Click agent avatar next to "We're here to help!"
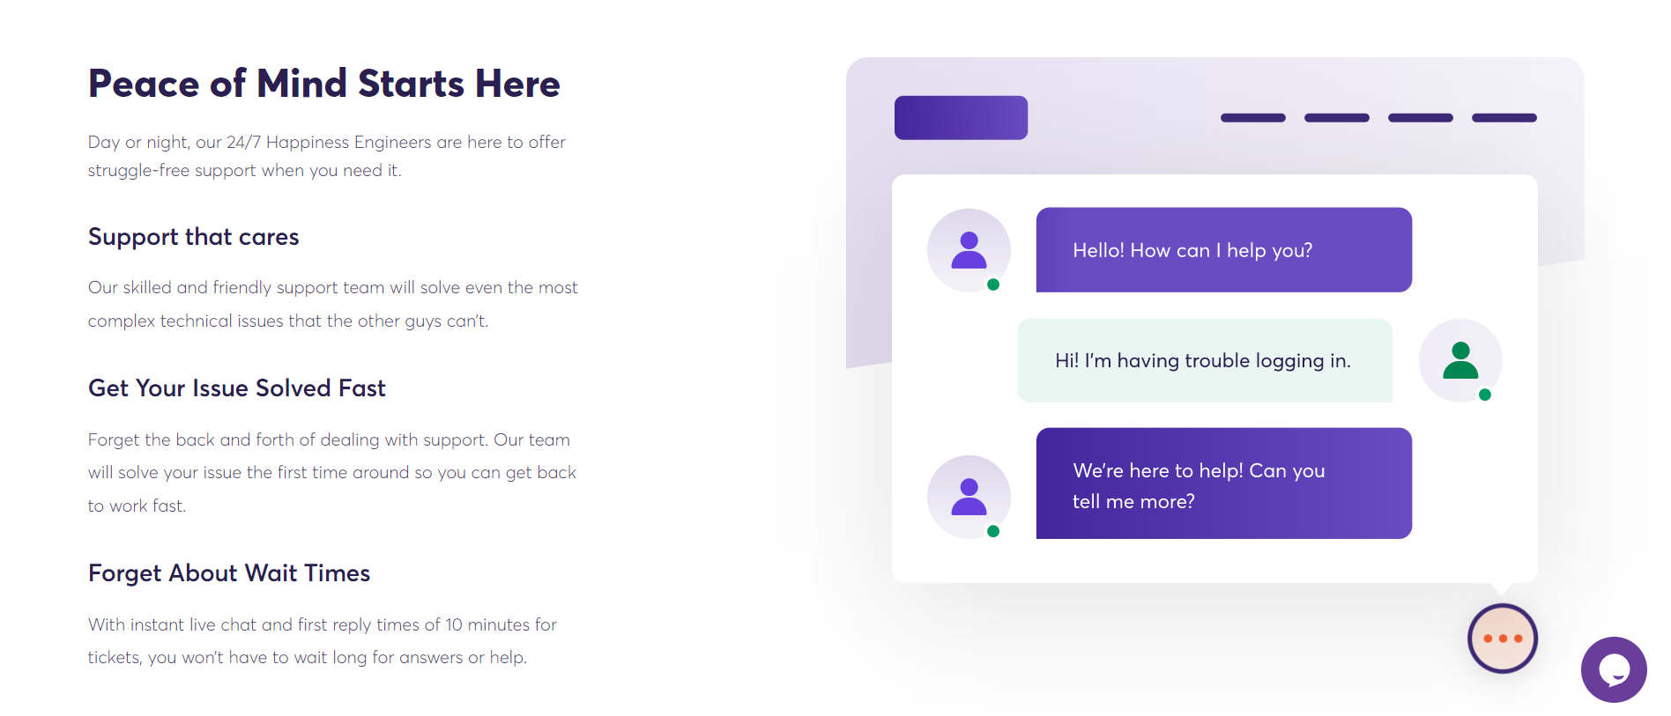The height and width of the screenshot is (716, 1671). point(969,497)
